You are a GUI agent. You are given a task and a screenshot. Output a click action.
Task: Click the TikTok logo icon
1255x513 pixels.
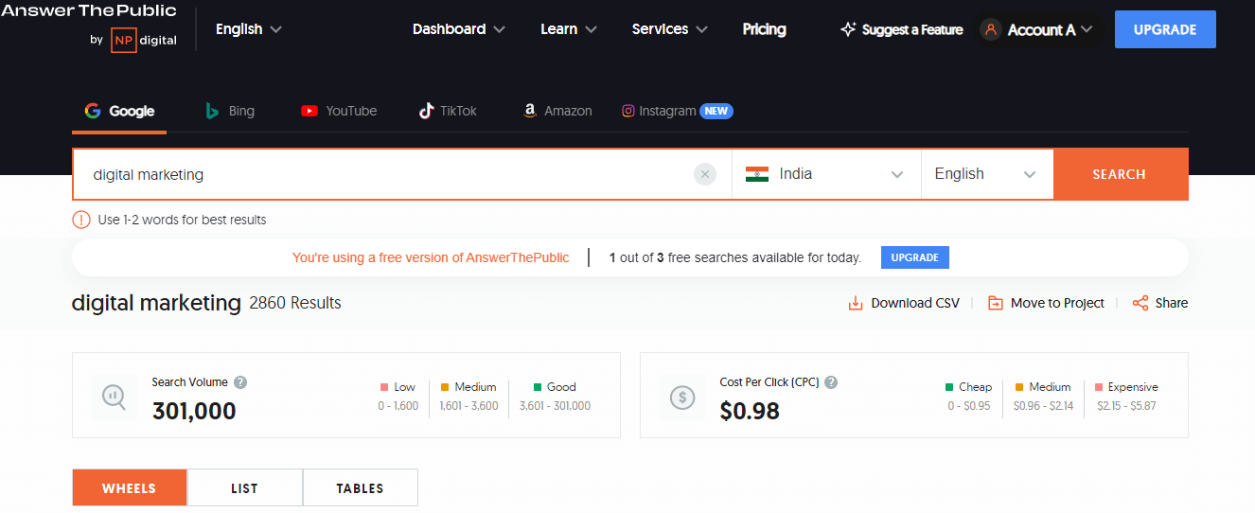coord(426,111)
